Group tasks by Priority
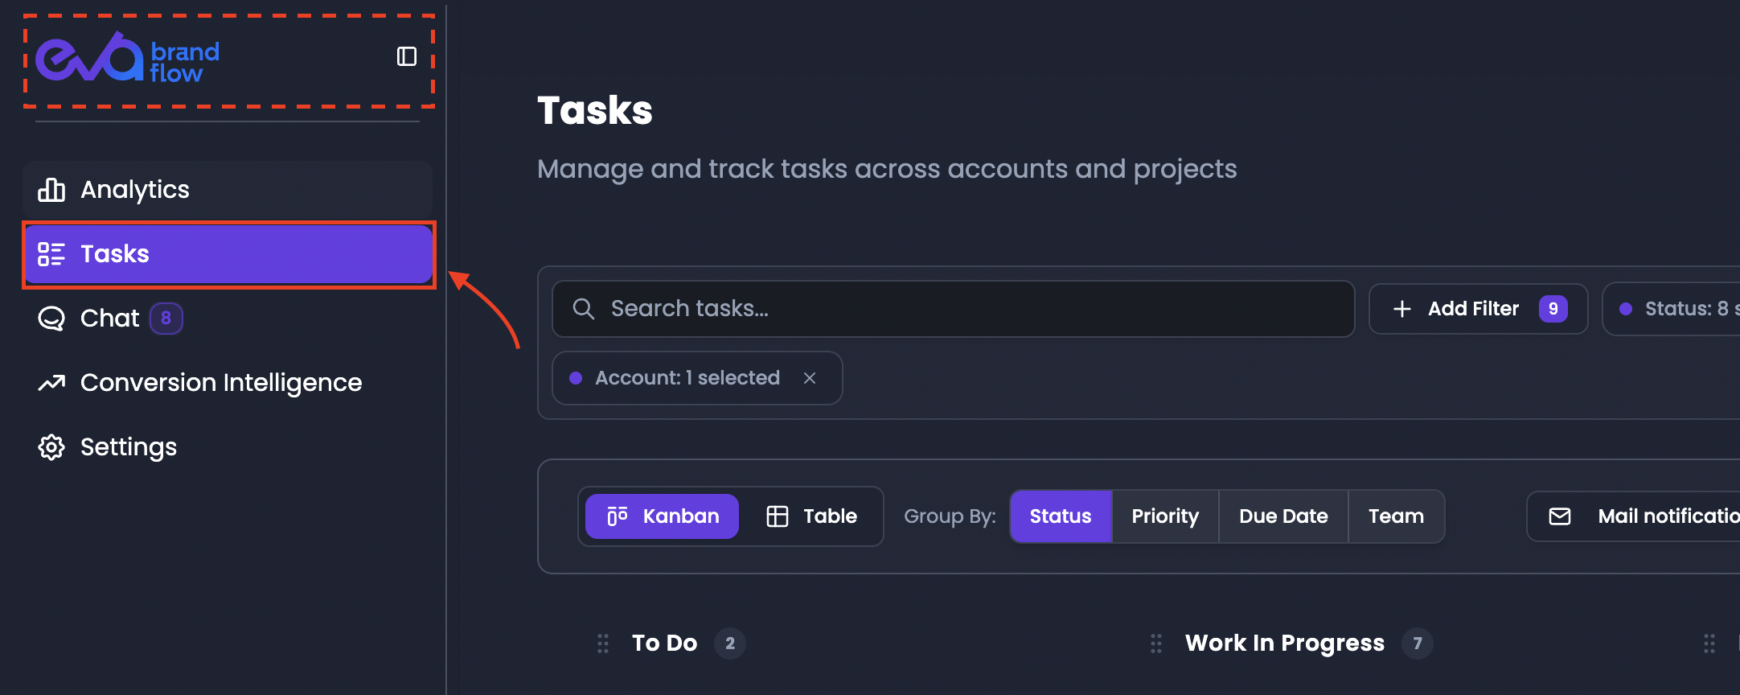This screenshot has height=695, width=1740. [x=1165, y=516]
